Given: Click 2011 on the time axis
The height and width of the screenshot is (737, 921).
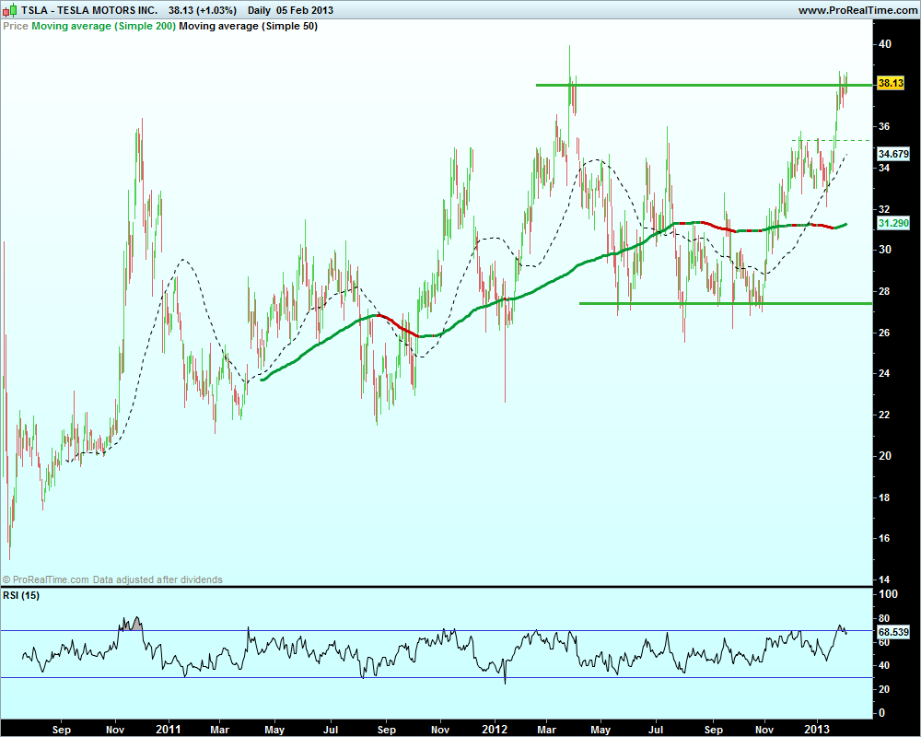Looking at the screenshot, I should click(168, 730).
